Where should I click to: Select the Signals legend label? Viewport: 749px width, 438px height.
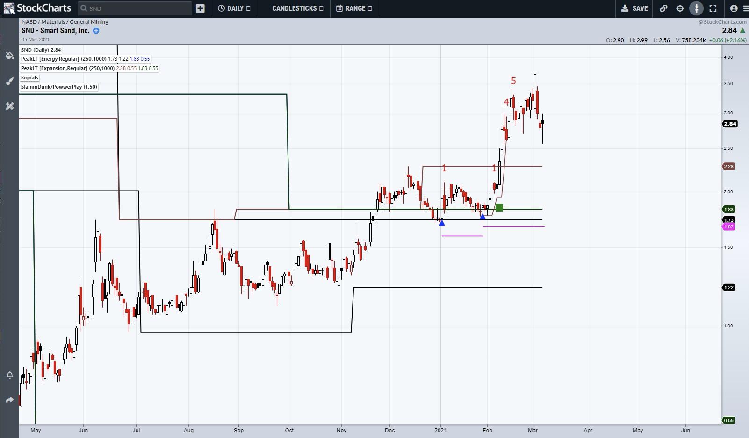pyautogui.click(x=29, y=78)
